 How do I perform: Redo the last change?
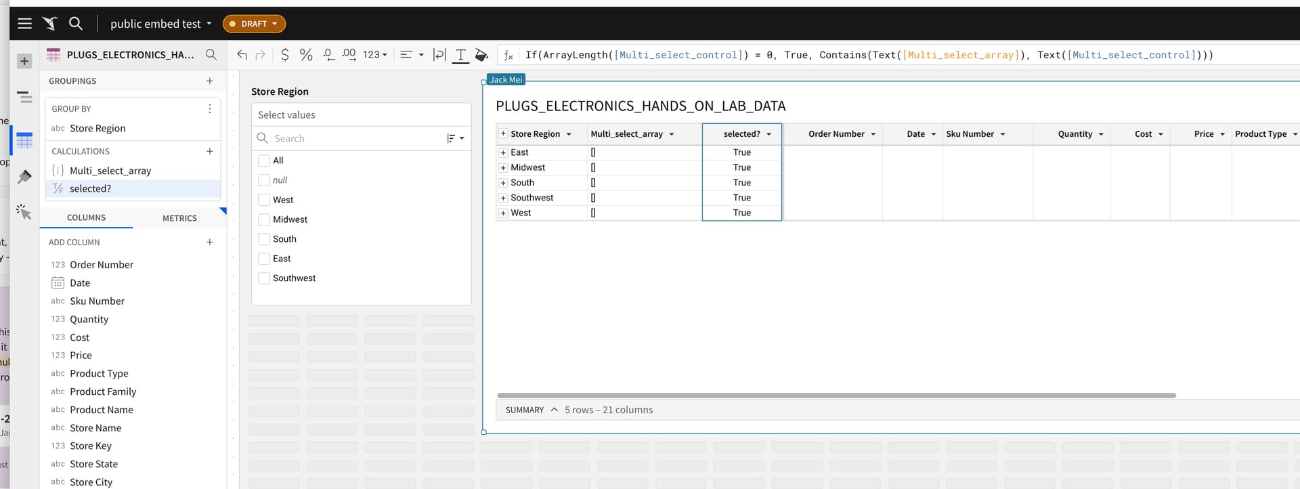click(x=261, y=55)
